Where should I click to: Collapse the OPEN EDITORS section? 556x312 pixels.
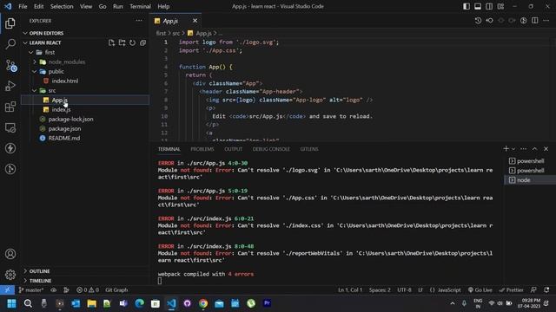25,33
